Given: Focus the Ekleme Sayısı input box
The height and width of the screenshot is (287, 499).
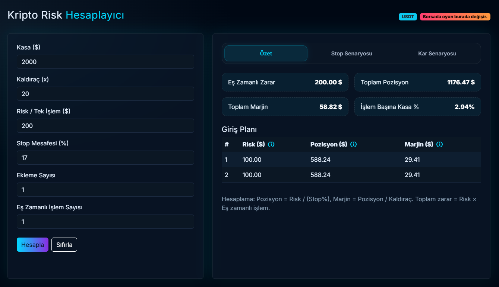Looking at the screenshot, I should (x=105, y=190).
